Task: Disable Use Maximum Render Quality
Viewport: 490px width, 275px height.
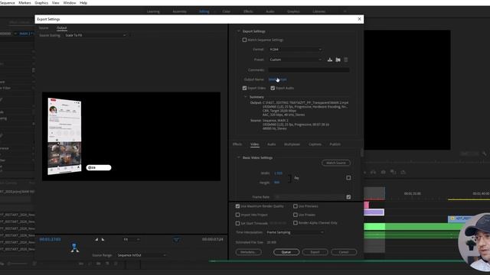Action: tap(237, 206)
